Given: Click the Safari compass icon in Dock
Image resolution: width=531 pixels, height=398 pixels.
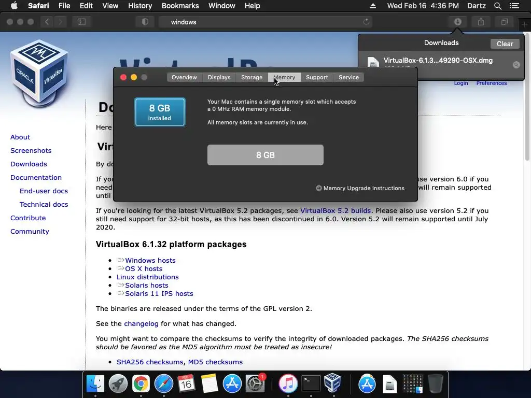Looking at the screenshot, I should 163,384.
